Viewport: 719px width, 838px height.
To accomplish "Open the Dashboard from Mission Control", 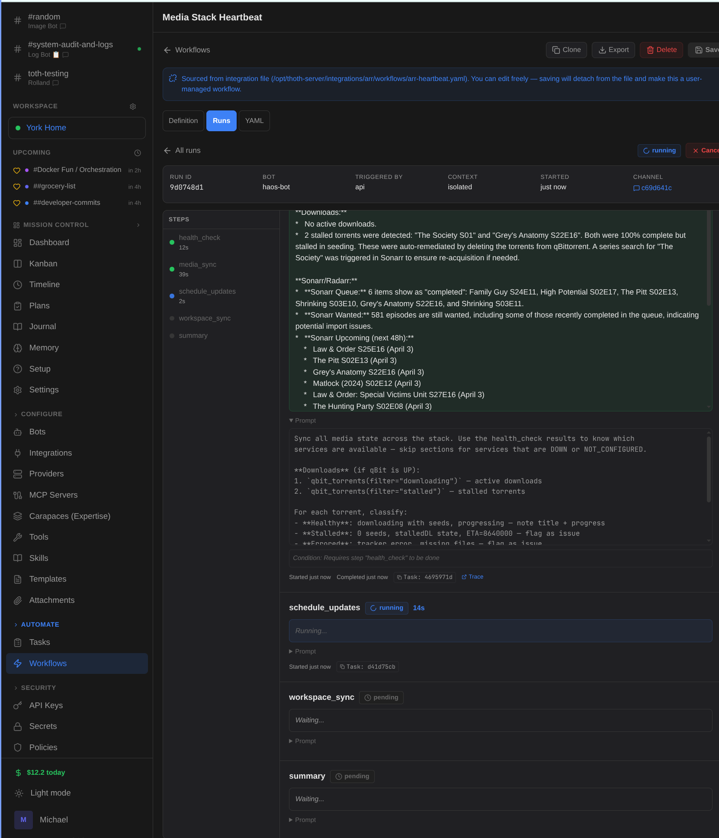I will tap(49, 243).
